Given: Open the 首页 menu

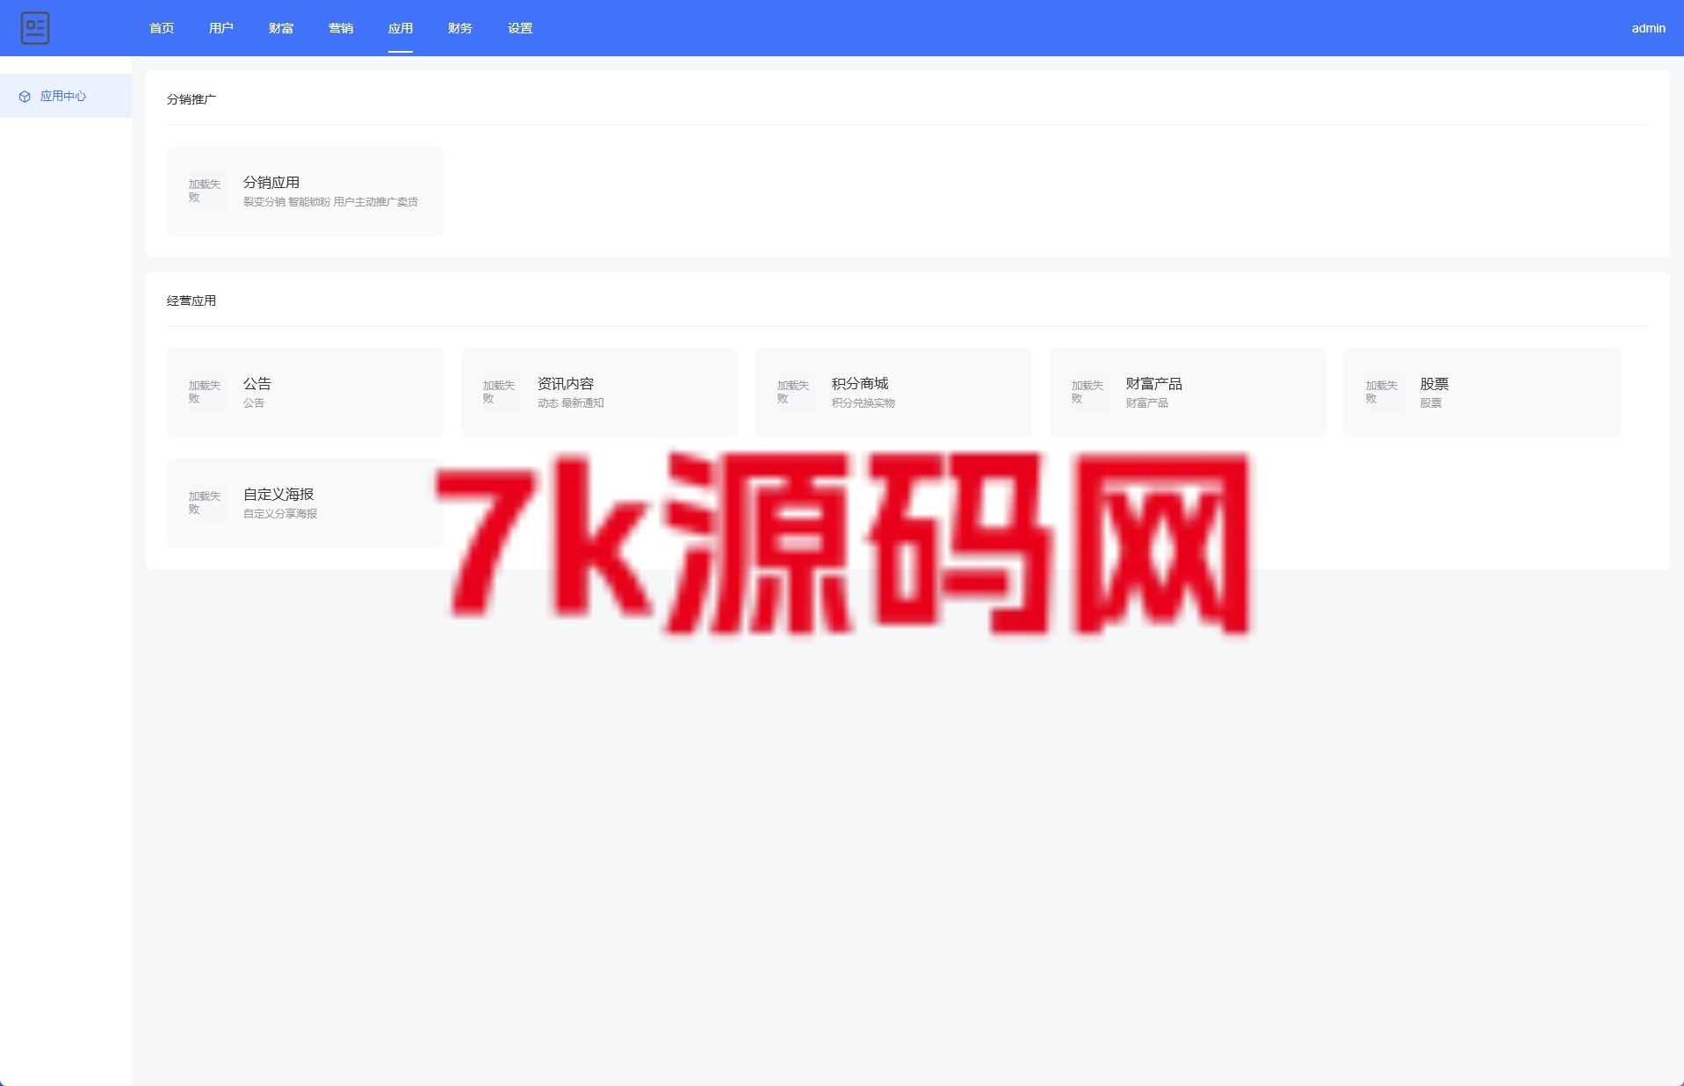Looking at the screenshot, I should click(162, 28).
